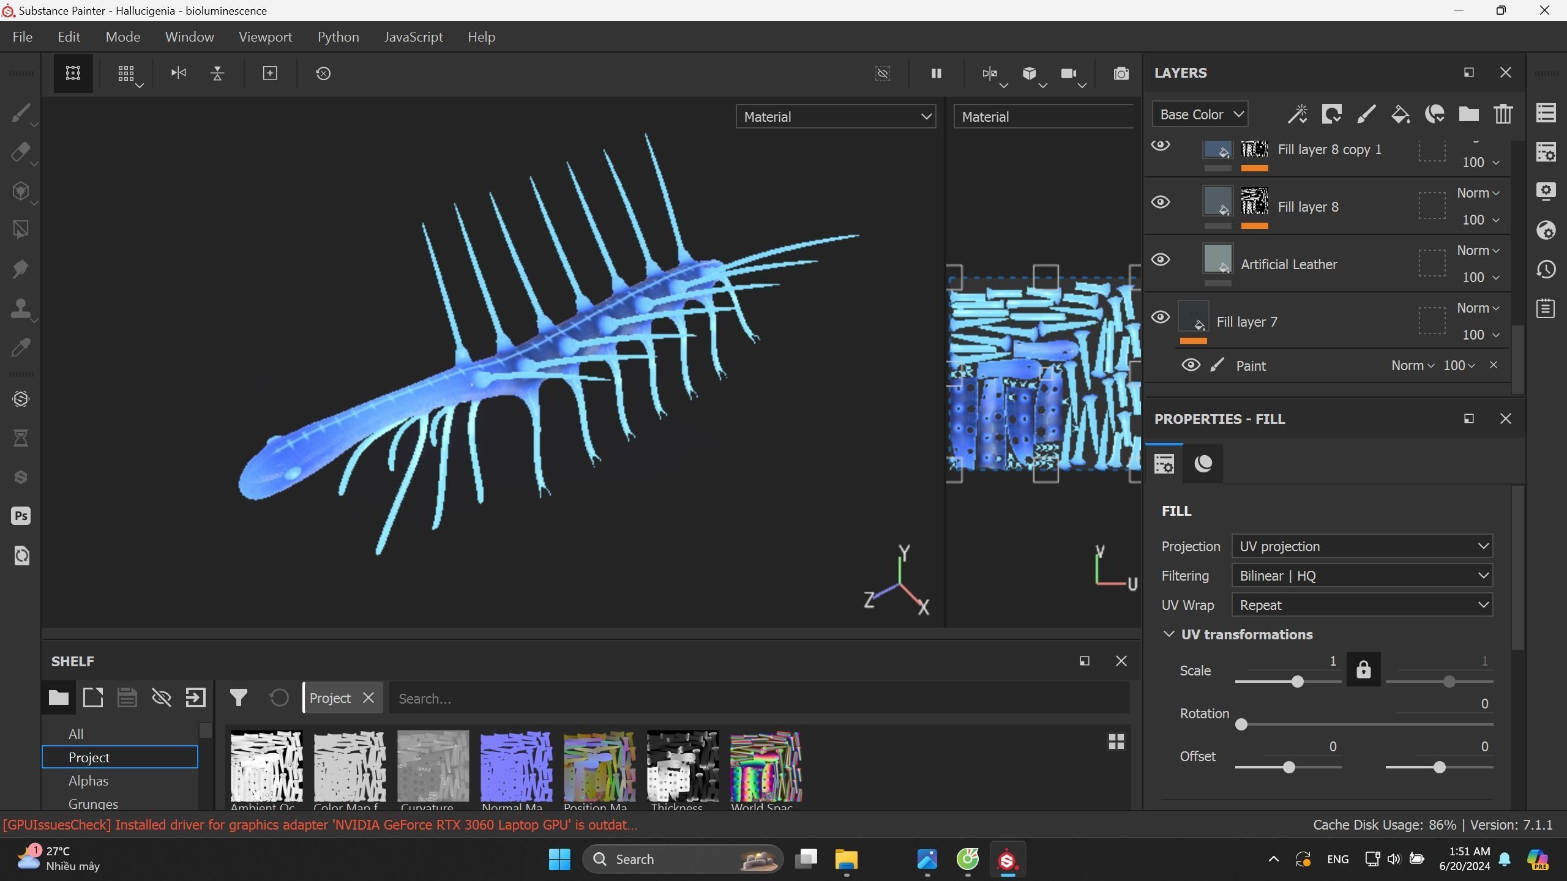Screen dimensions: 1567x881
Task: Add an effect with the magic wand icon
Action: point(1298,114)
